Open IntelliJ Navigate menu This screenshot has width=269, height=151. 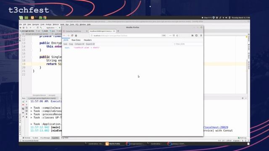pos(36,24)
